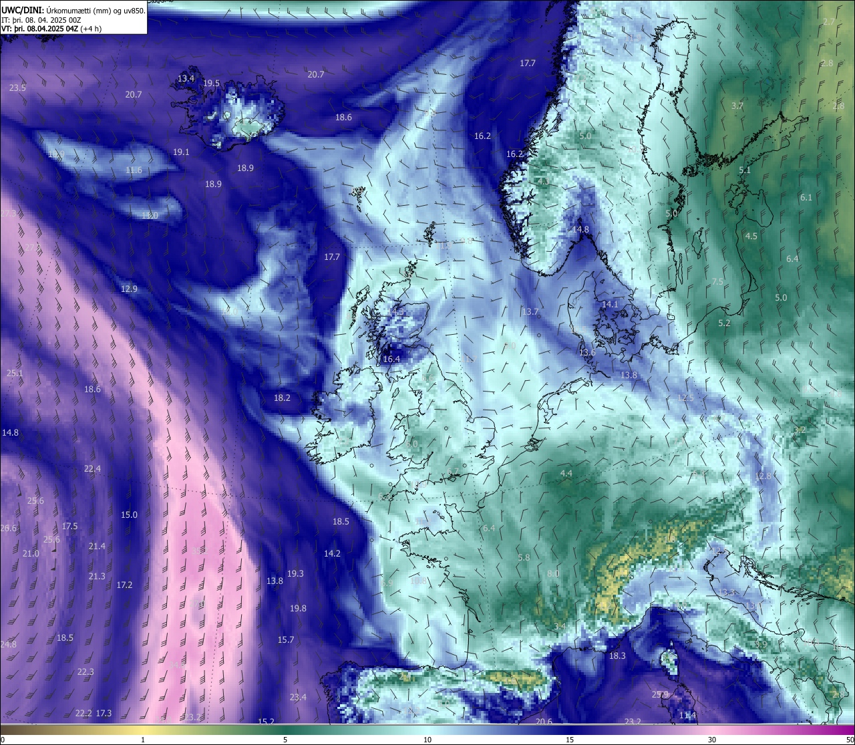Click the 15.0 value label
The height and width of the screenshot is (745, 855).
coord(129,514)
